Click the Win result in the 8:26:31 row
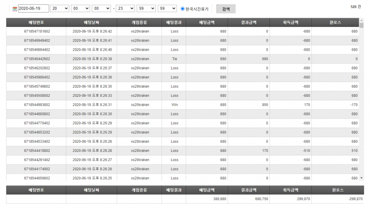This screenshot has width=370, height=204. pyautogui.click(x=175, y=105)
